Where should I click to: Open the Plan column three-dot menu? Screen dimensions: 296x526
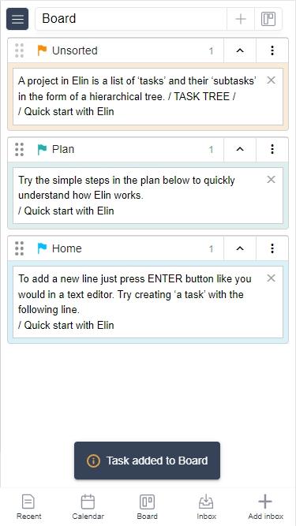click(x=272, y=150)
